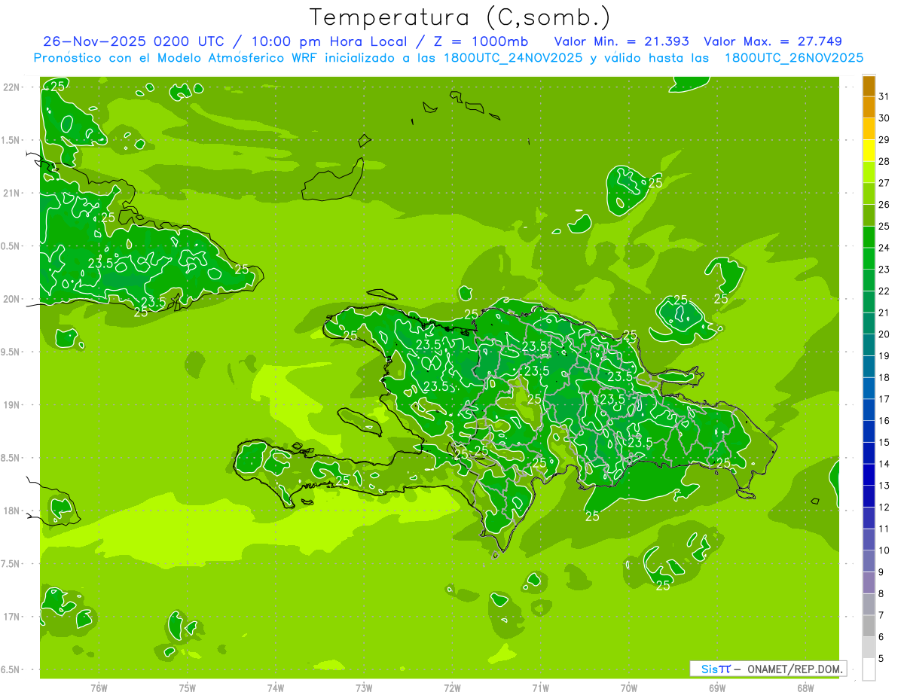Click the brown legend band above 31
This screenshot has height=698, width=904.
click(x=869, y=86)
